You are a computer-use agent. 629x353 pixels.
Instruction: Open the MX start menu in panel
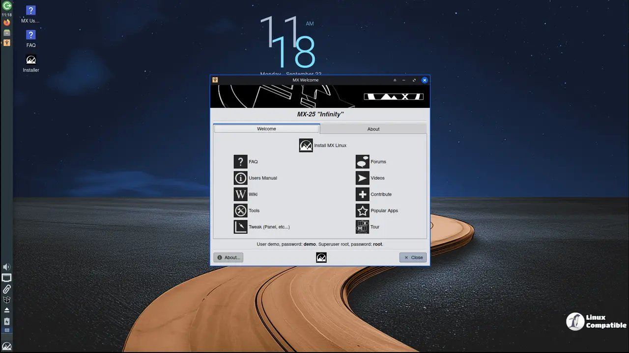pos(7,347)
